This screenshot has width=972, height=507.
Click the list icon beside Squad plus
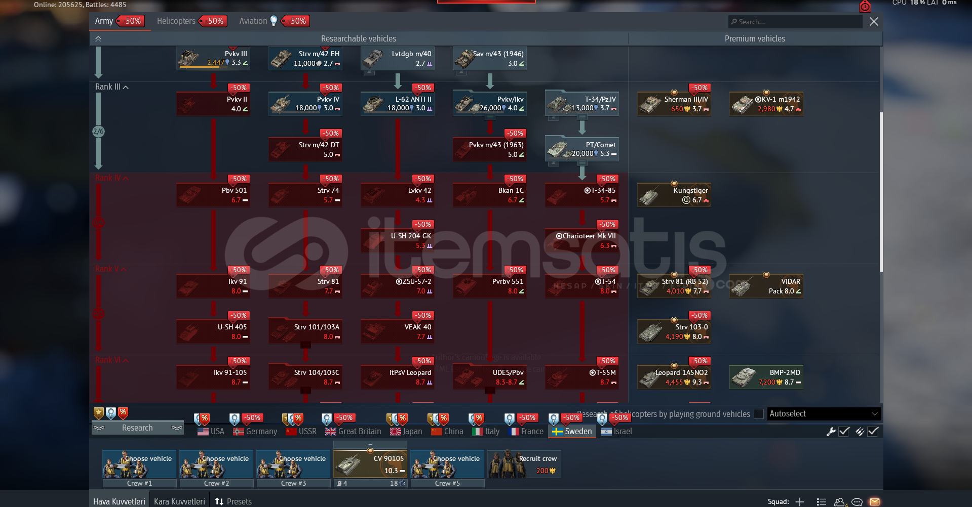[x=822, y=501]
